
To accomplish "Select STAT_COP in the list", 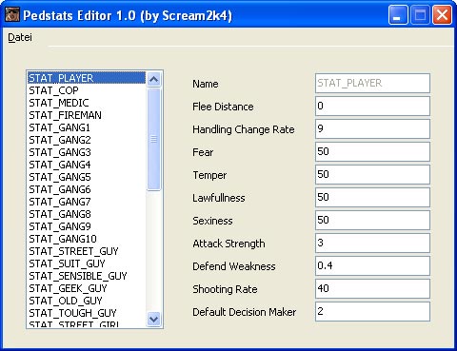I will click(87, 90).
